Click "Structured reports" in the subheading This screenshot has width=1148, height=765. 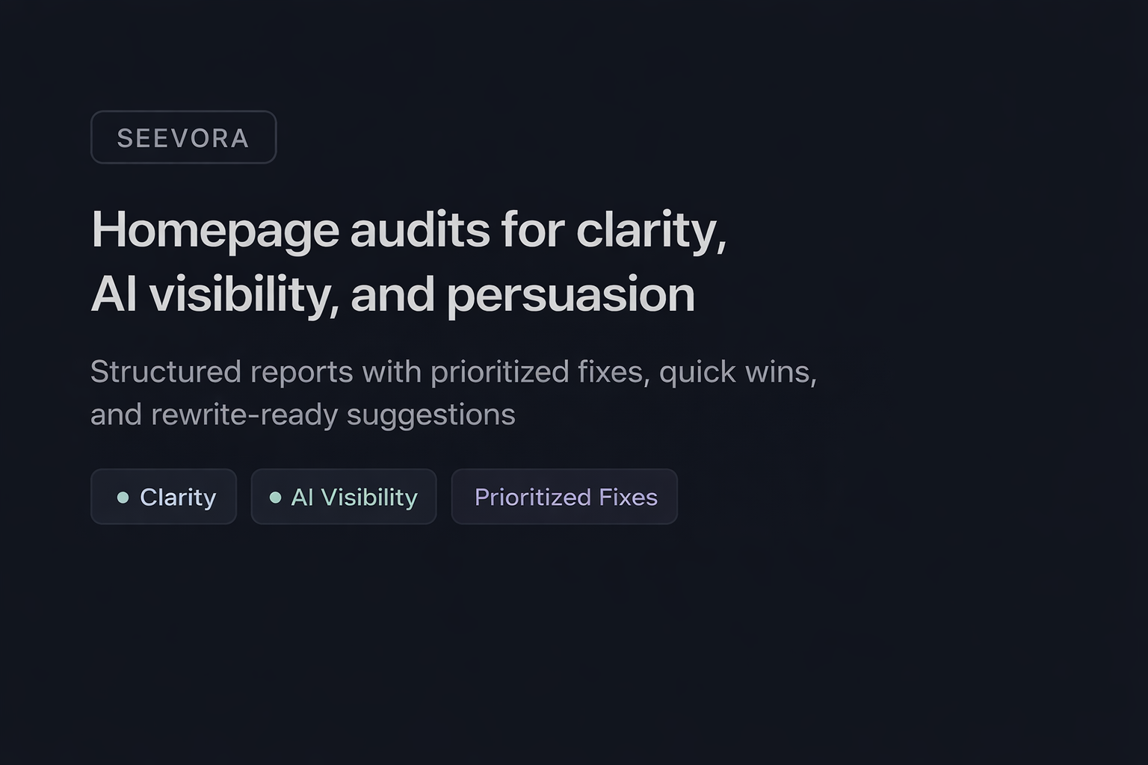[x=221, y=372]
